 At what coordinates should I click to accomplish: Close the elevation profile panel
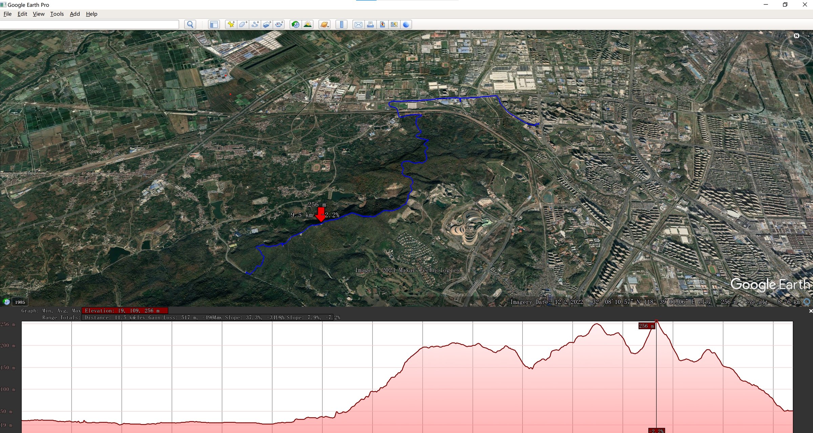pyautogui.click(x=810, y=311)
